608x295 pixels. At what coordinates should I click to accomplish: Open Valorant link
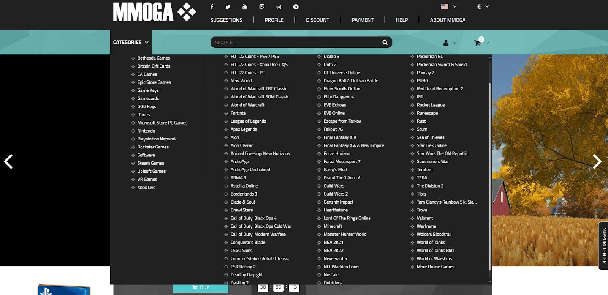(424, 218)
